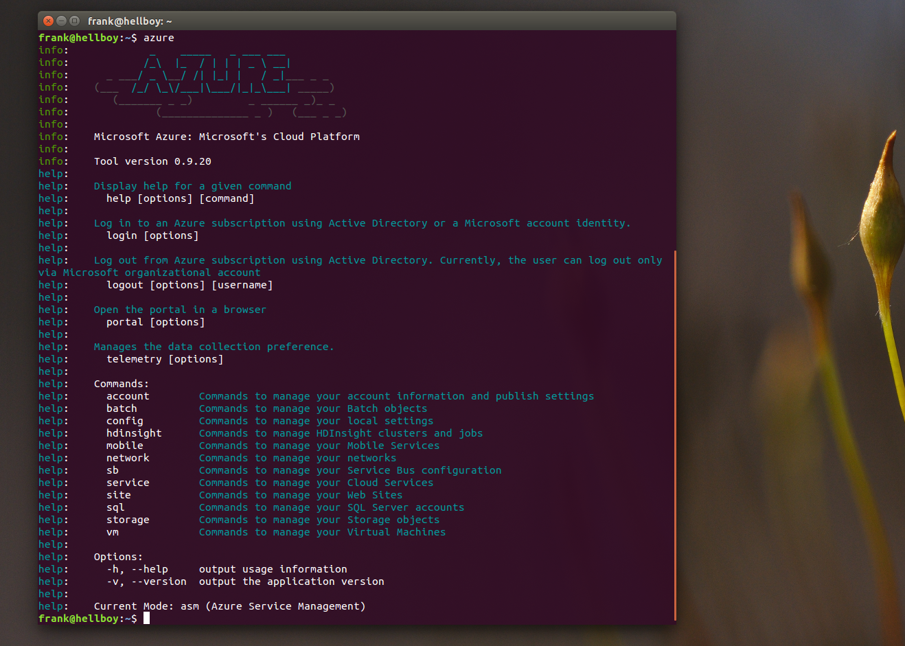The width and height of the screenshot is (905, 646).
Task: Click 'logout [options] [username]' usage line
Action: pos(190,285)
